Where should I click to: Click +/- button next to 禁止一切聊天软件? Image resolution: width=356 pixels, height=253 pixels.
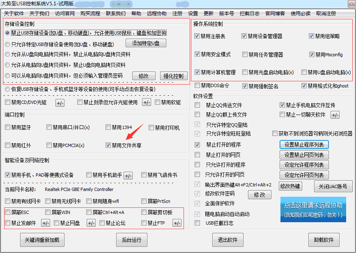[335, 115]
